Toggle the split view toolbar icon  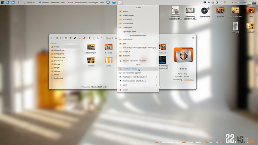click(66, 38)
